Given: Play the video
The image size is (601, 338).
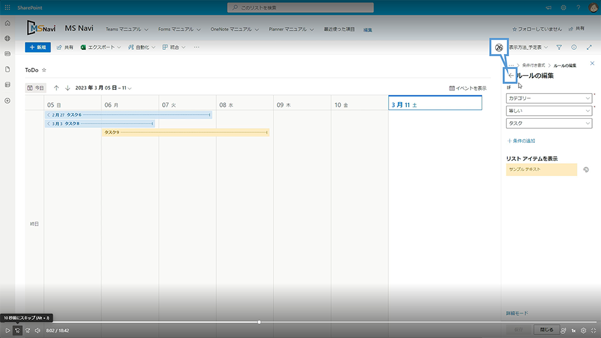Looking at the screenshot, I should coord(7,330).
